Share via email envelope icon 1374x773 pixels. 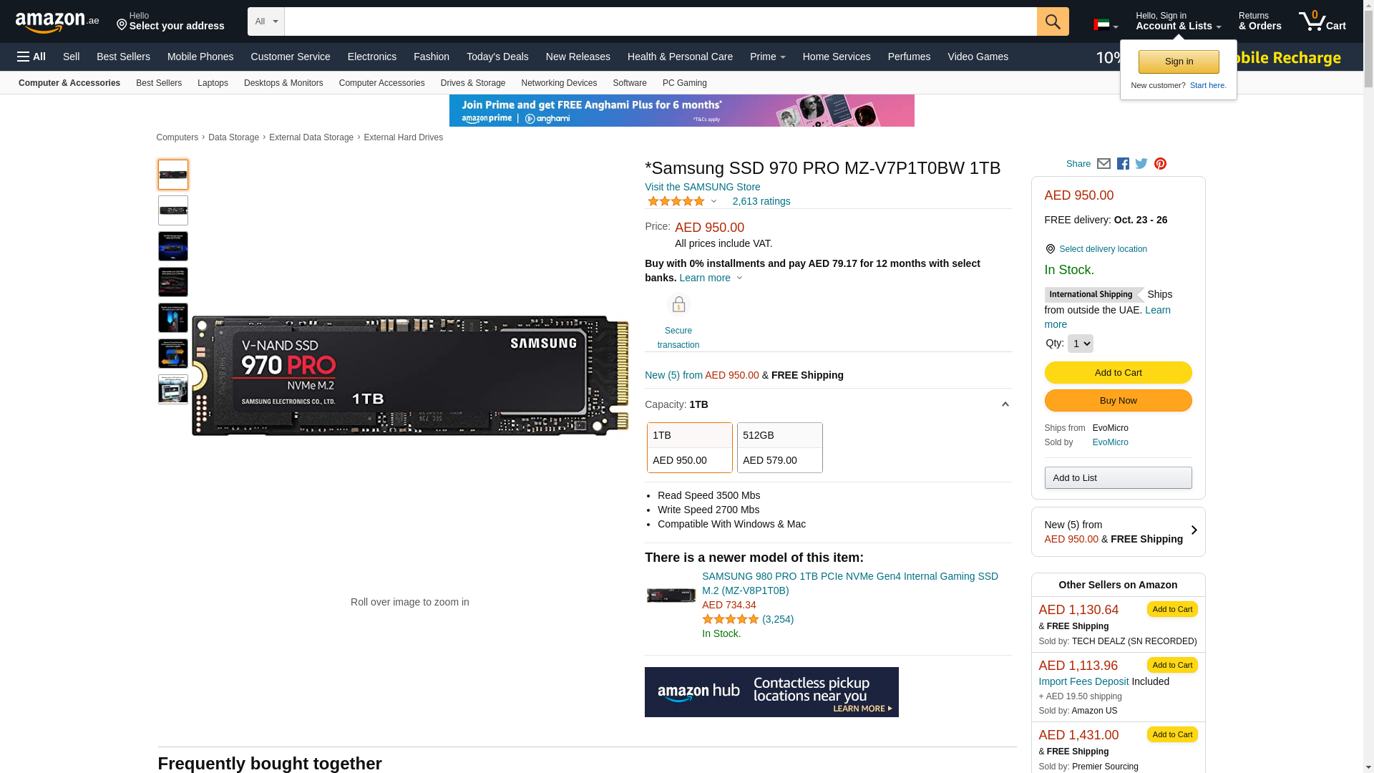point(1103,164)
